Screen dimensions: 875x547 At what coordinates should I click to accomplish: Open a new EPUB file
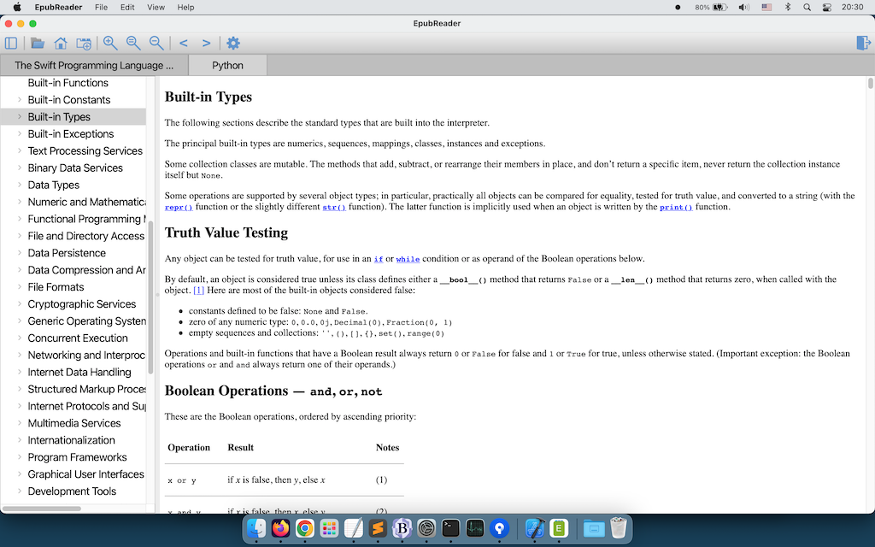click(x=35, y=43)
